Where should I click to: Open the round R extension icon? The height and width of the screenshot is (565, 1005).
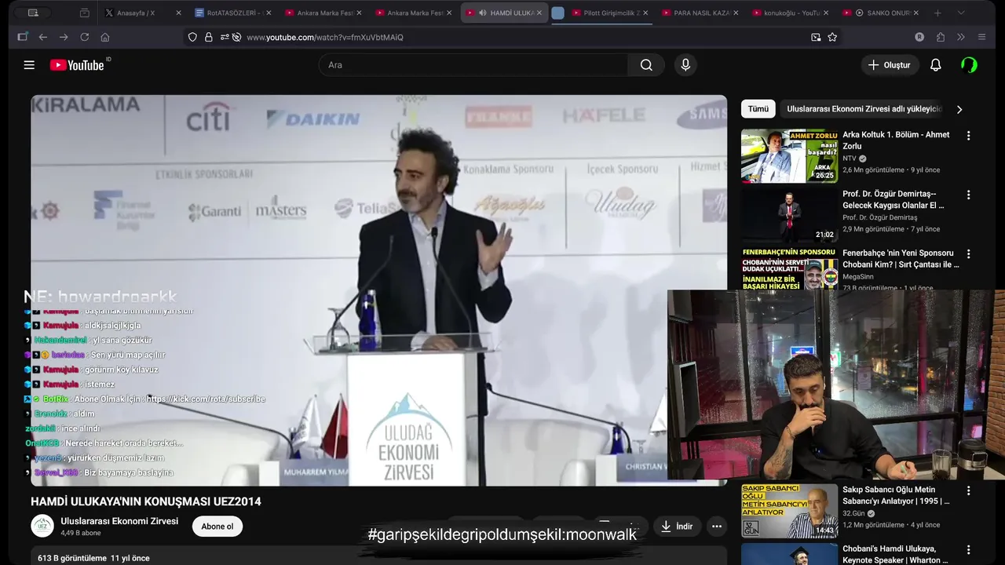(919, 37)
